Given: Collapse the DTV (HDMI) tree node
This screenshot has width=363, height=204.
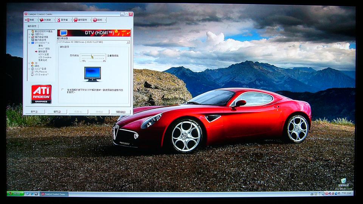Looking at the screenshot, I should 29,43.
